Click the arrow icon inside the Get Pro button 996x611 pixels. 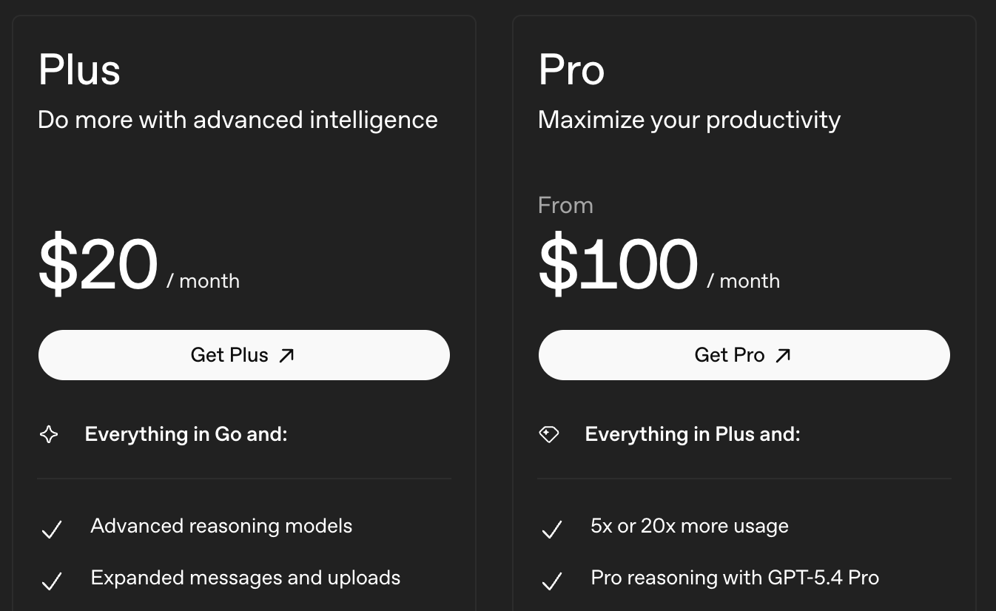tap(782, 355)
